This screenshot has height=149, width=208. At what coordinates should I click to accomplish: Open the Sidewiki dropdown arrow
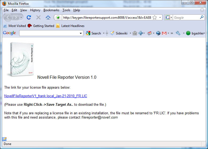(x=130, y=33)
